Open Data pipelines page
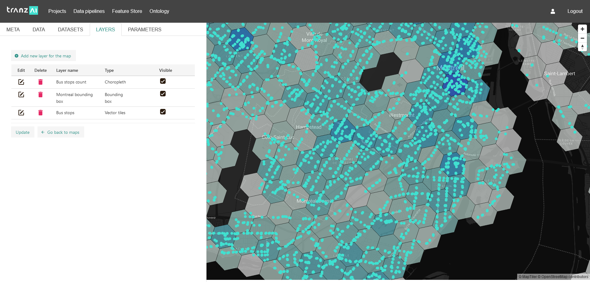 [x=89, y=11]
